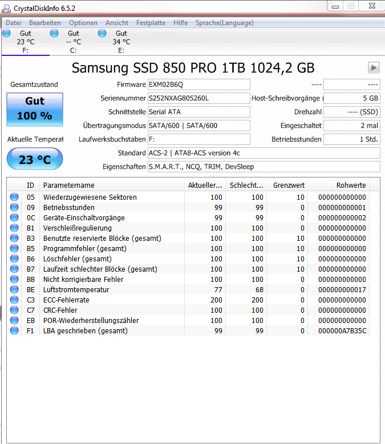Screen dimensions: 385x444
Task: Open the Hilfe menu
Action: pyautogui.click(x=181, y=23)
